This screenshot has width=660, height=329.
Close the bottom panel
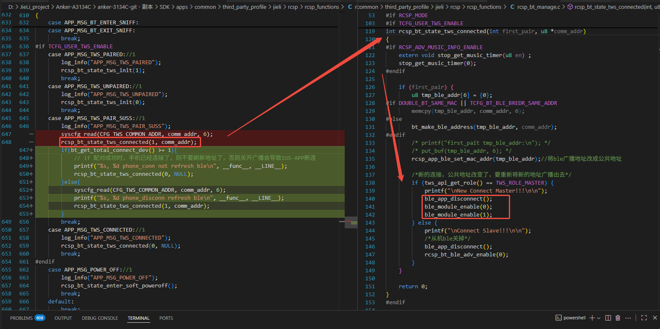[x=655, y=318]
